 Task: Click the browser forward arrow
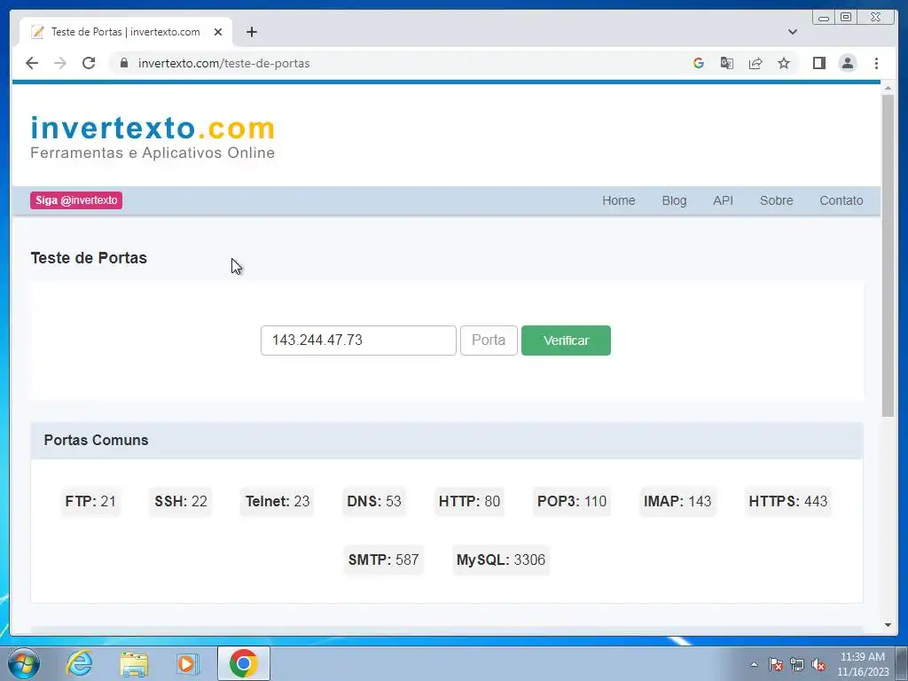pos(60,63)
